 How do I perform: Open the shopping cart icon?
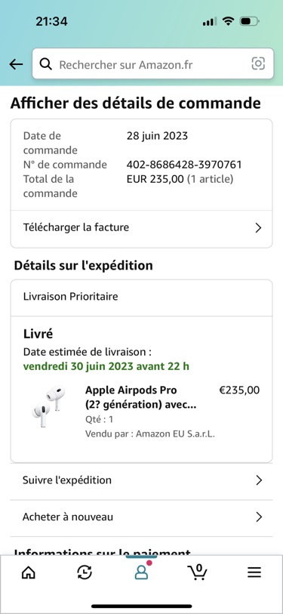pyautogui.click(x=197, y=572)
